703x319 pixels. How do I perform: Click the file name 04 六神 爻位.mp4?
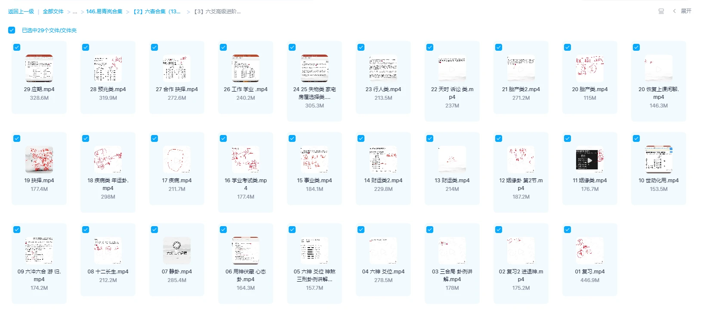click(383, 272)
